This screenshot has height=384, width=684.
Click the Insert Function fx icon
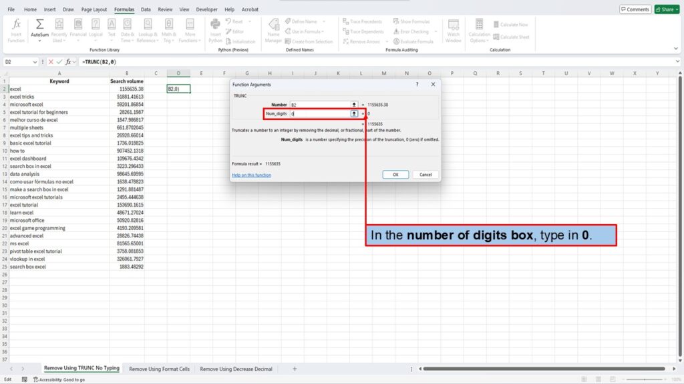16,24
